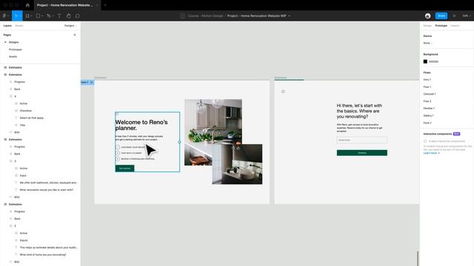Screen dimensions: 474x266
Task: Select the Comment tool
Action: pyautogui.click(x=77, y=16)
